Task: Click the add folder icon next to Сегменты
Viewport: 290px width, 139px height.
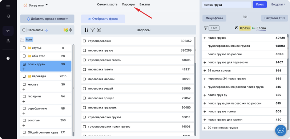Action: 65,30
